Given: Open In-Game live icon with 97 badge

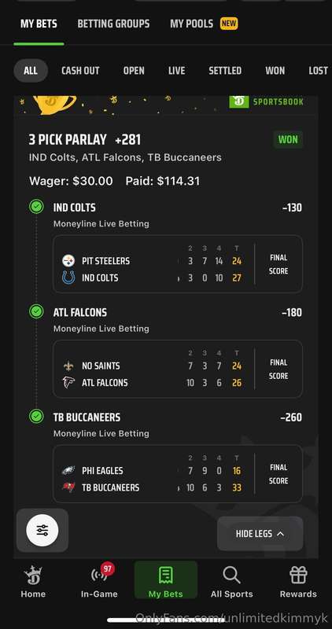Looking at the screenshot, I should tap(101, 575).
